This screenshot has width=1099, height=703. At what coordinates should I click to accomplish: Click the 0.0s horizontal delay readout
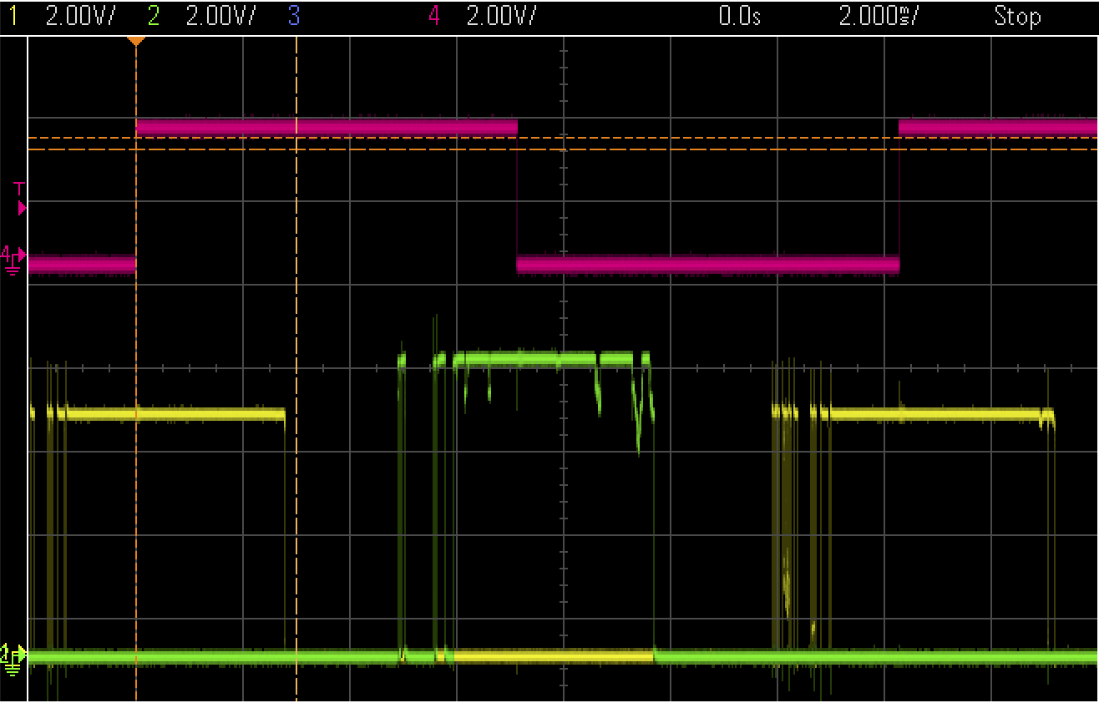(x=740, y=16)
